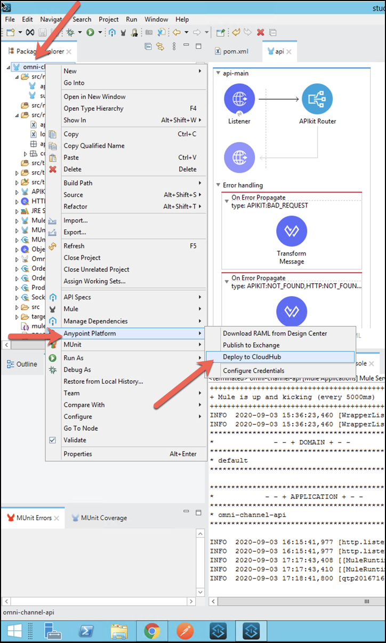
Task: Collapse the Error handling section
Action: [x=218, y=185]
